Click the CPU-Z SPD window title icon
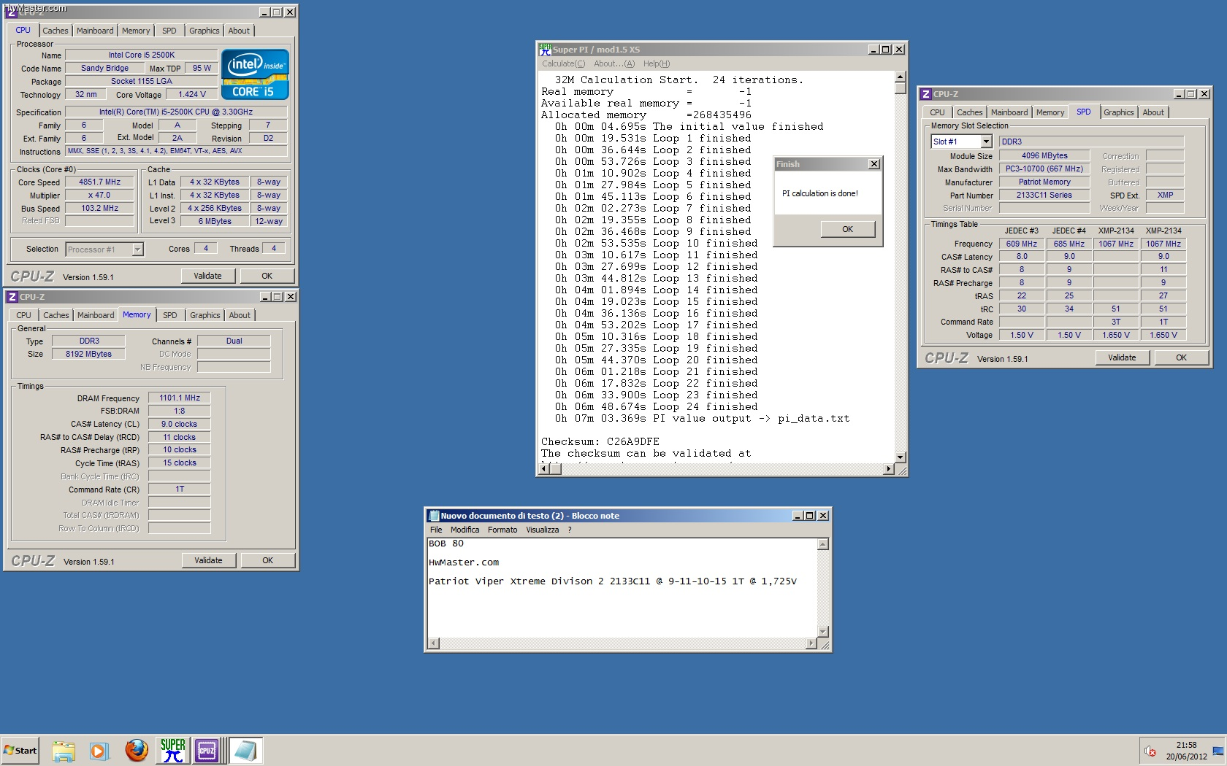 click(x=926, y=94)
